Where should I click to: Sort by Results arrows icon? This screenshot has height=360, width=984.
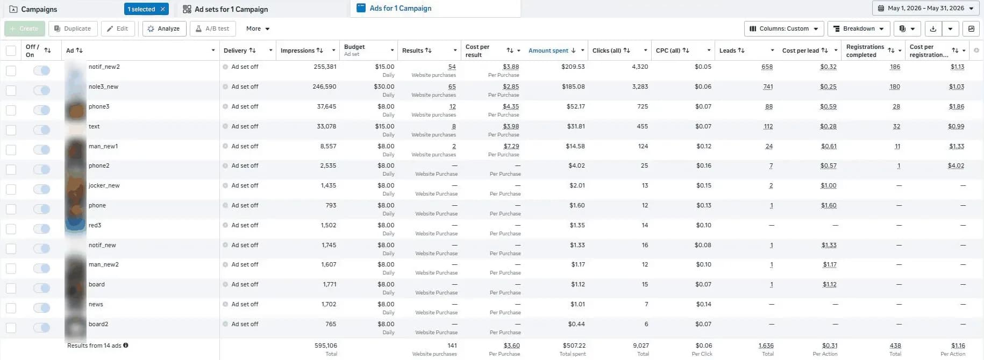point(429,51)
